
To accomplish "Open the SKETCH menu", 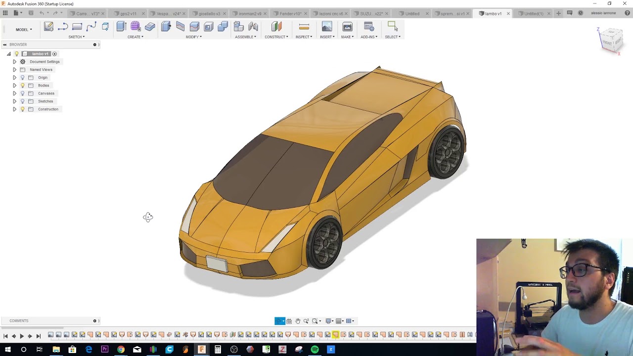I will (x=77, y=37).
